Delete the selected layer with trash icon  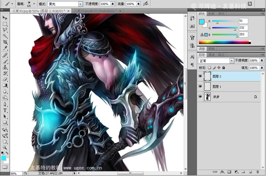pyautogui.click(x=257, y=172)
